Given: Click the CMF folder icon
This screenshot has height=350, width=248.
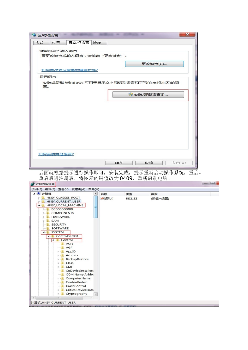Looking at the screenshot, I should pyautogui.click(x=63, y=267).
